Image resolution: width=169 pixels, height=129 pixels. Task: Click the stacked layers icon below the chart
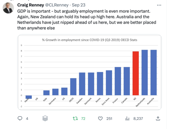tap(45, 119)
